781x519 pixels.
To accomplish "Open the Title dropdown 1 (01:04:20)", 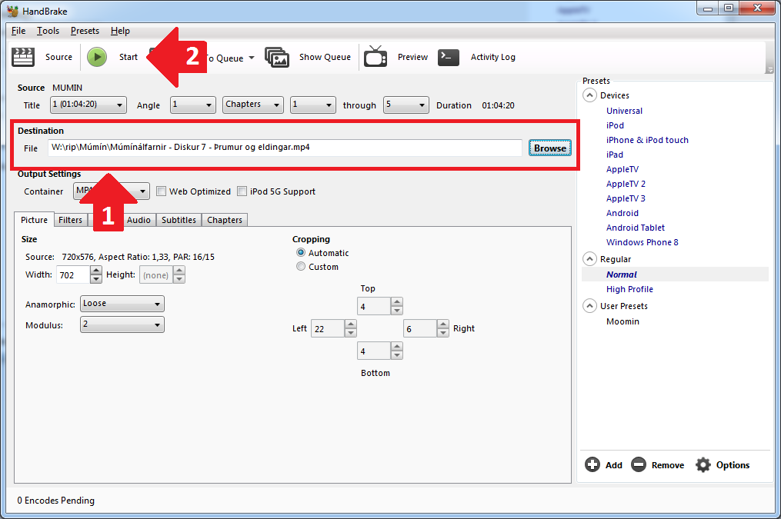I will pyautogui.click(x=88, y=105).
